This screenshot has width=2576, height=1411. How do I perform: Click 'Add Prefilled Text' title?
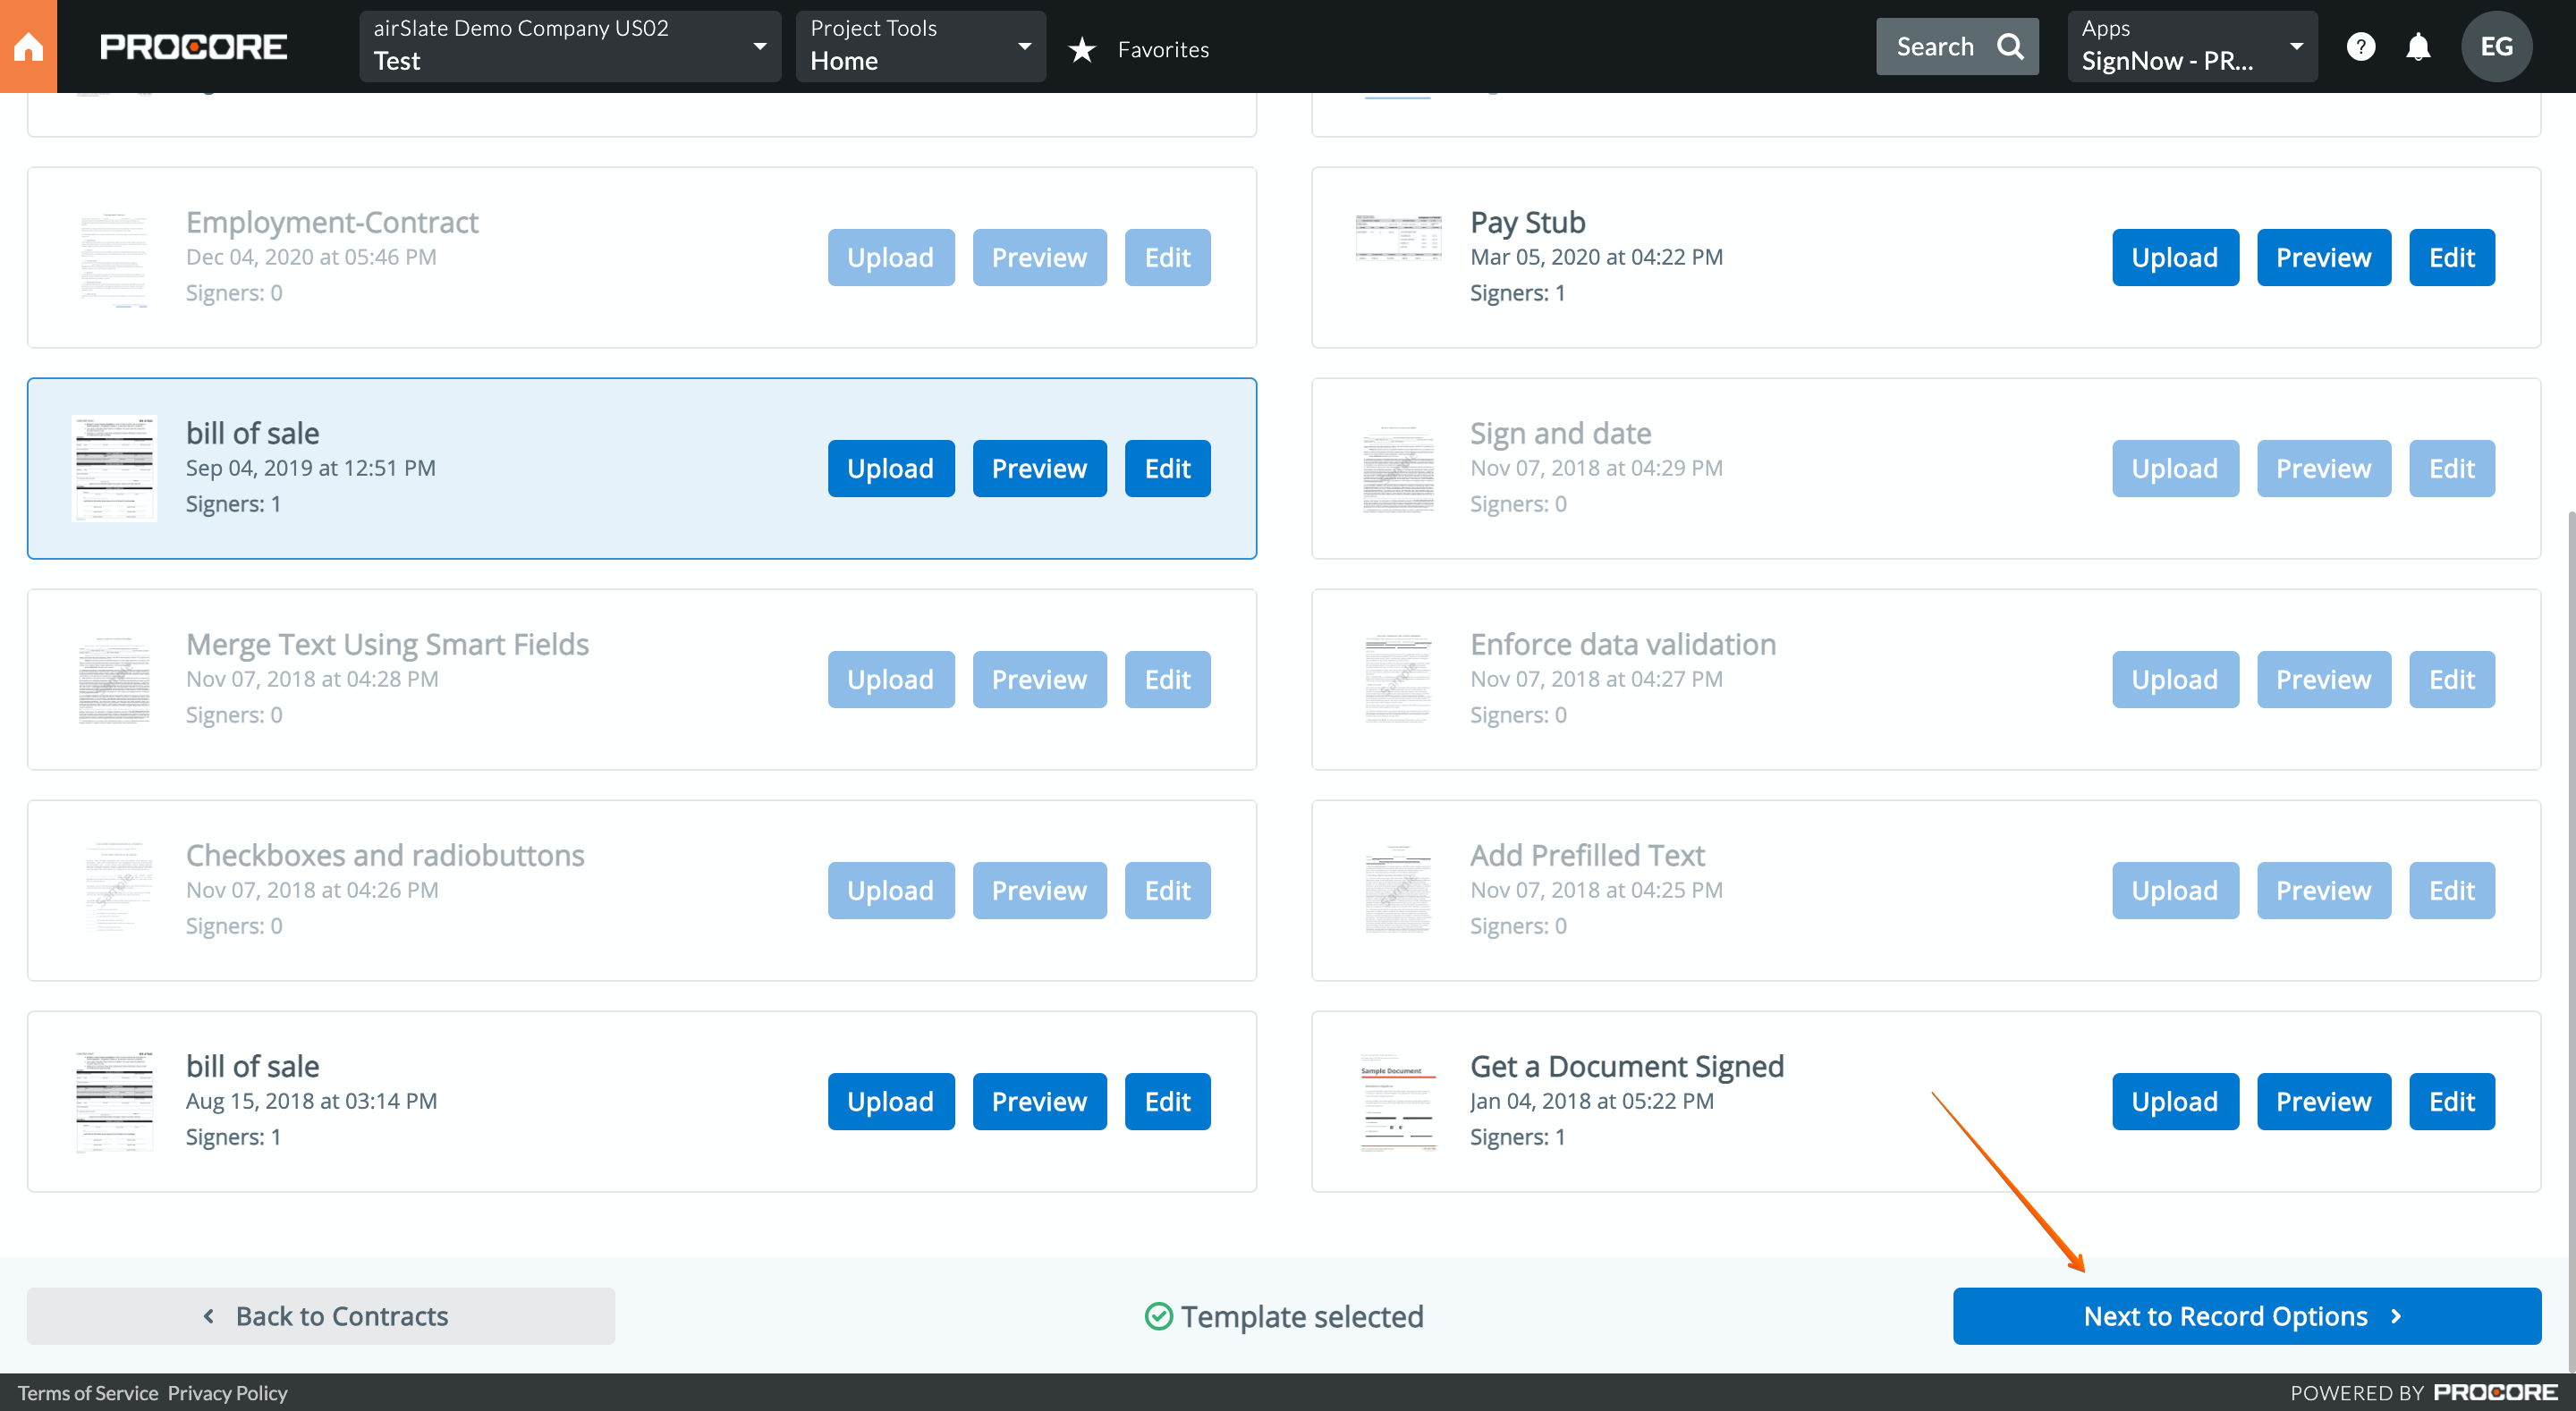click(x=1587, y=855)
